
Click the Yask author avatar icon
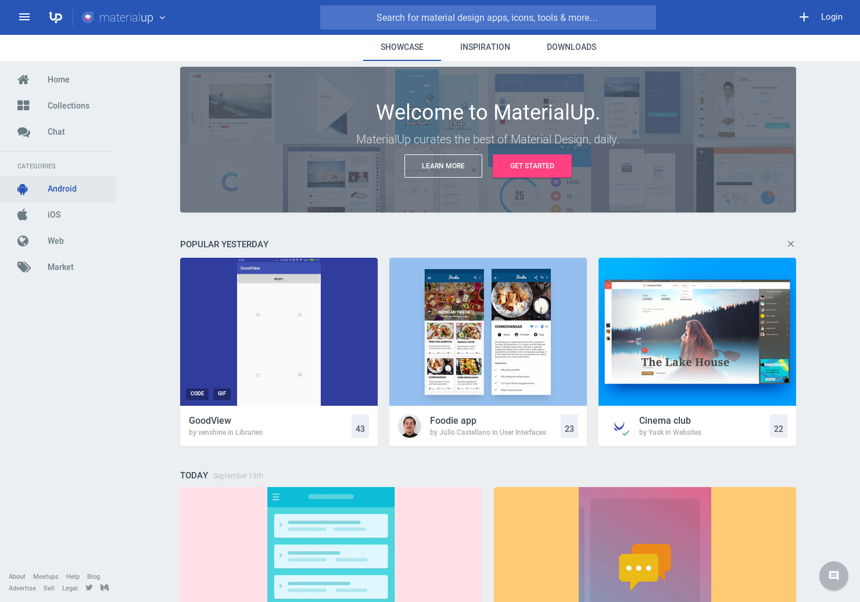click(x=620, y=427)
